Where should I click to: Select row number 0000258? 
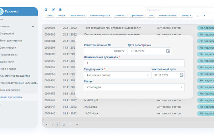50,74
